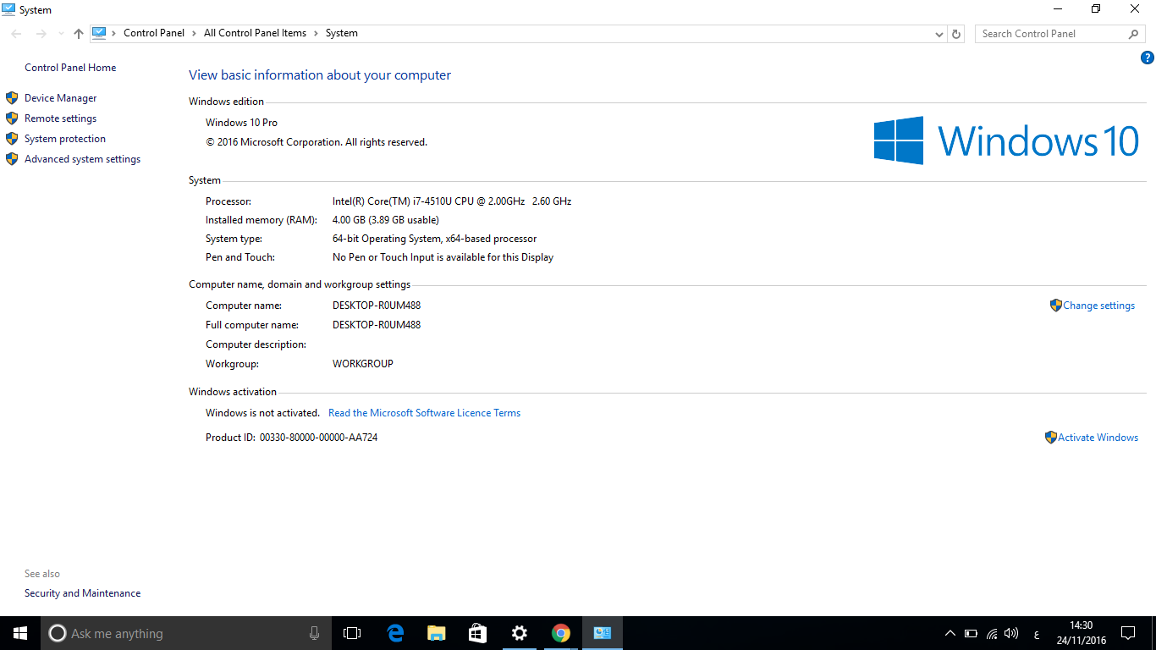Show hidden system tray icons
Image resolution: width=1156 pixels, height=650 pixels.
pos(950,633)
